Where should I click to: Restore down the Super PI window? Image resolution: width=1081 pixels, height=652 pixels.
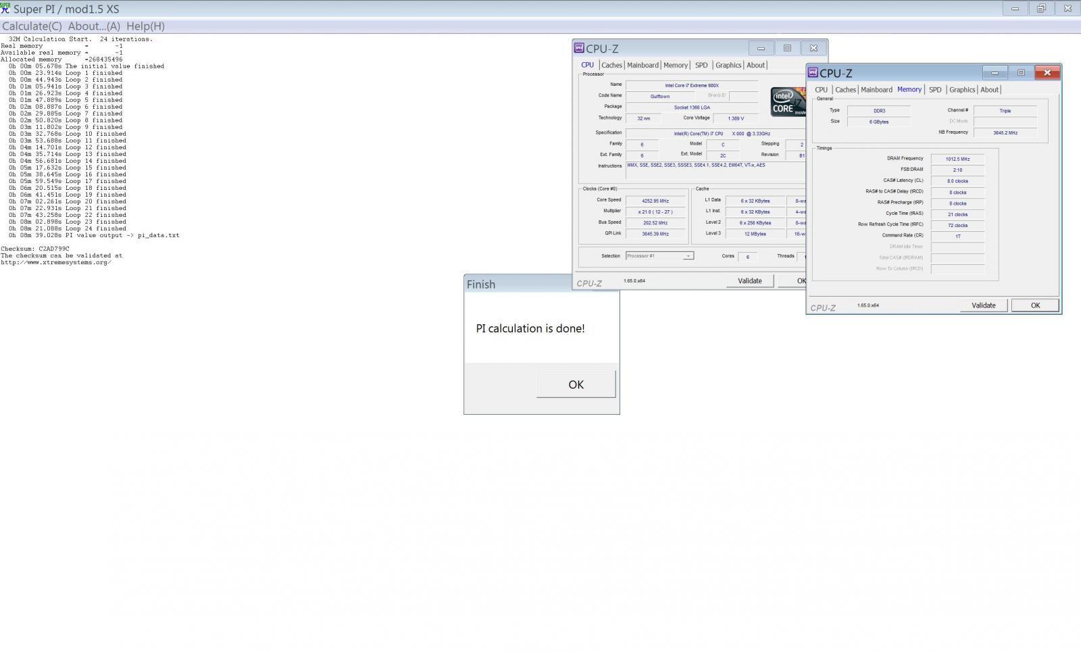(1041, 8)
